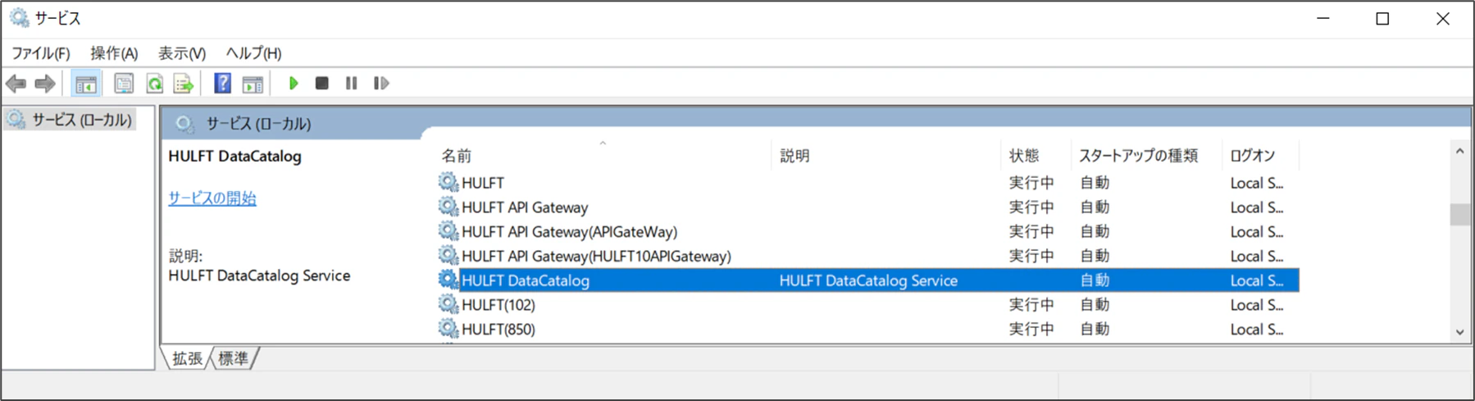Select the HULFT DataCatalog name in the list
The height and width of the screenshot is (401, 1475).
click(526, 280)
